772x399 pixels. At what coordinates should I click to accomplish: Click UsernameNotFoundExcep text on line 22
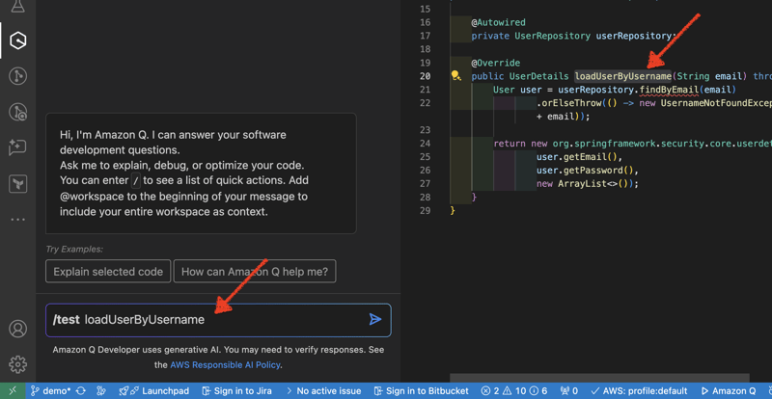tap(716, 103)
